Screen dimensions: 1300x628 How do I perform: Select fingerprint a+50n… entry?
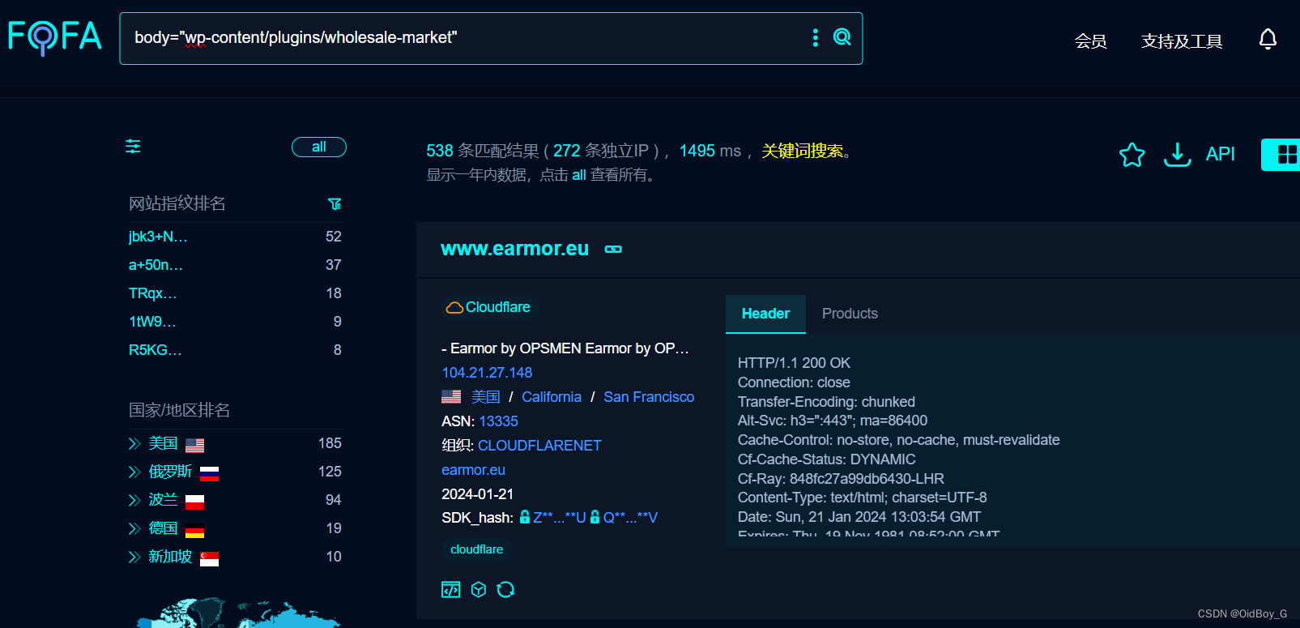point(156,265)
